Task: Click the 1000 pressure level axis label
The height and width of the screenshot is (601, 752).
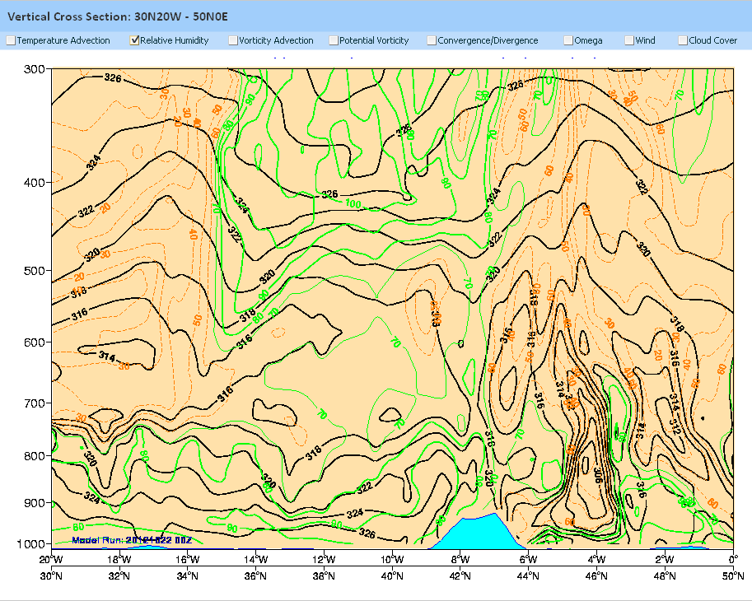Action: 30,544
